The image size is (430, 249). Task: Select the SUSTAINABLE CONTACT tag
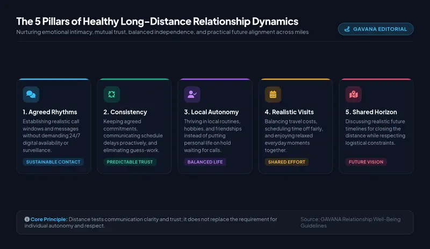click(x=53, y=162)
